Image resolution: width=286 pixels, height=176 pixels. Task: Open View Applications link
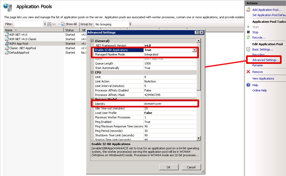[263, 78]
